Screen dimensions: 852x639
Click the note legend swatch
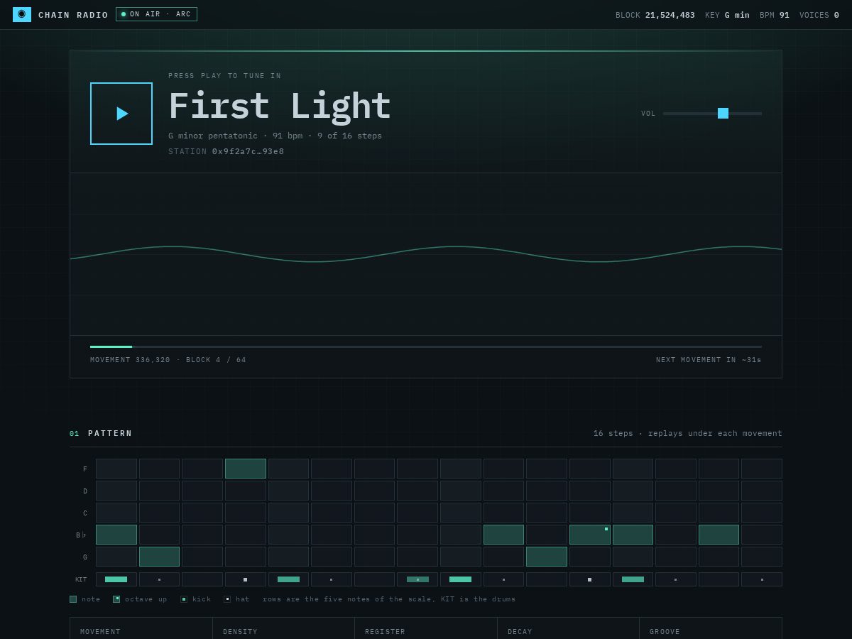[73, 599]
